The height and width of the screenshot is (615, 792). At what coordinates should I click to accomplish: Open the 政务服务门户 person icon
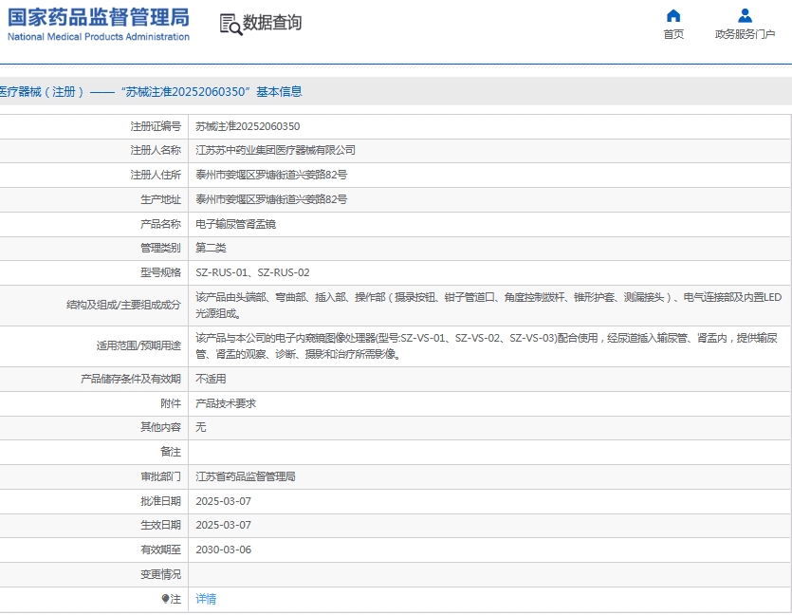tap(745, 16)
